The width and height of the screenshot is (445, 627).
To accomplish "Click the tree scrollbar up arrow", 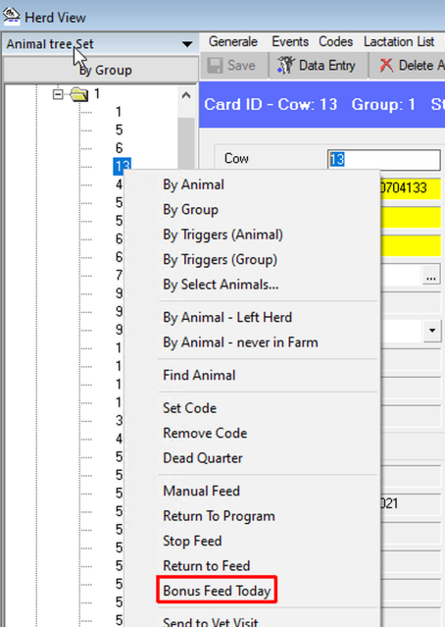I will point(186,95).
